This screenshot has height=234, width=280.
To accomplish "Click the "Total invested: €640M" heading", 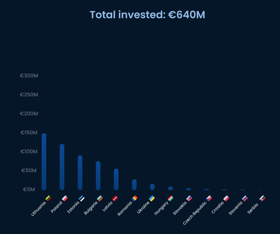I will pos(147,15).
